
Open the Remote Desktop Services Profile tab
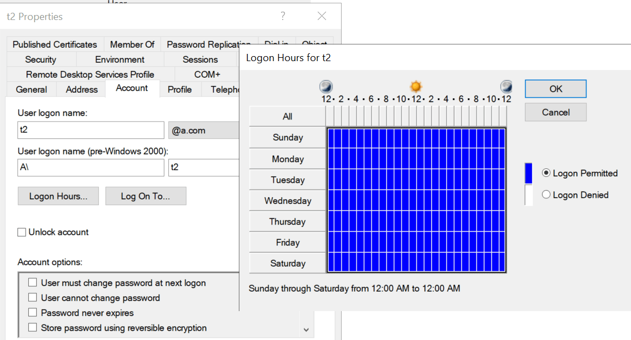90,74
